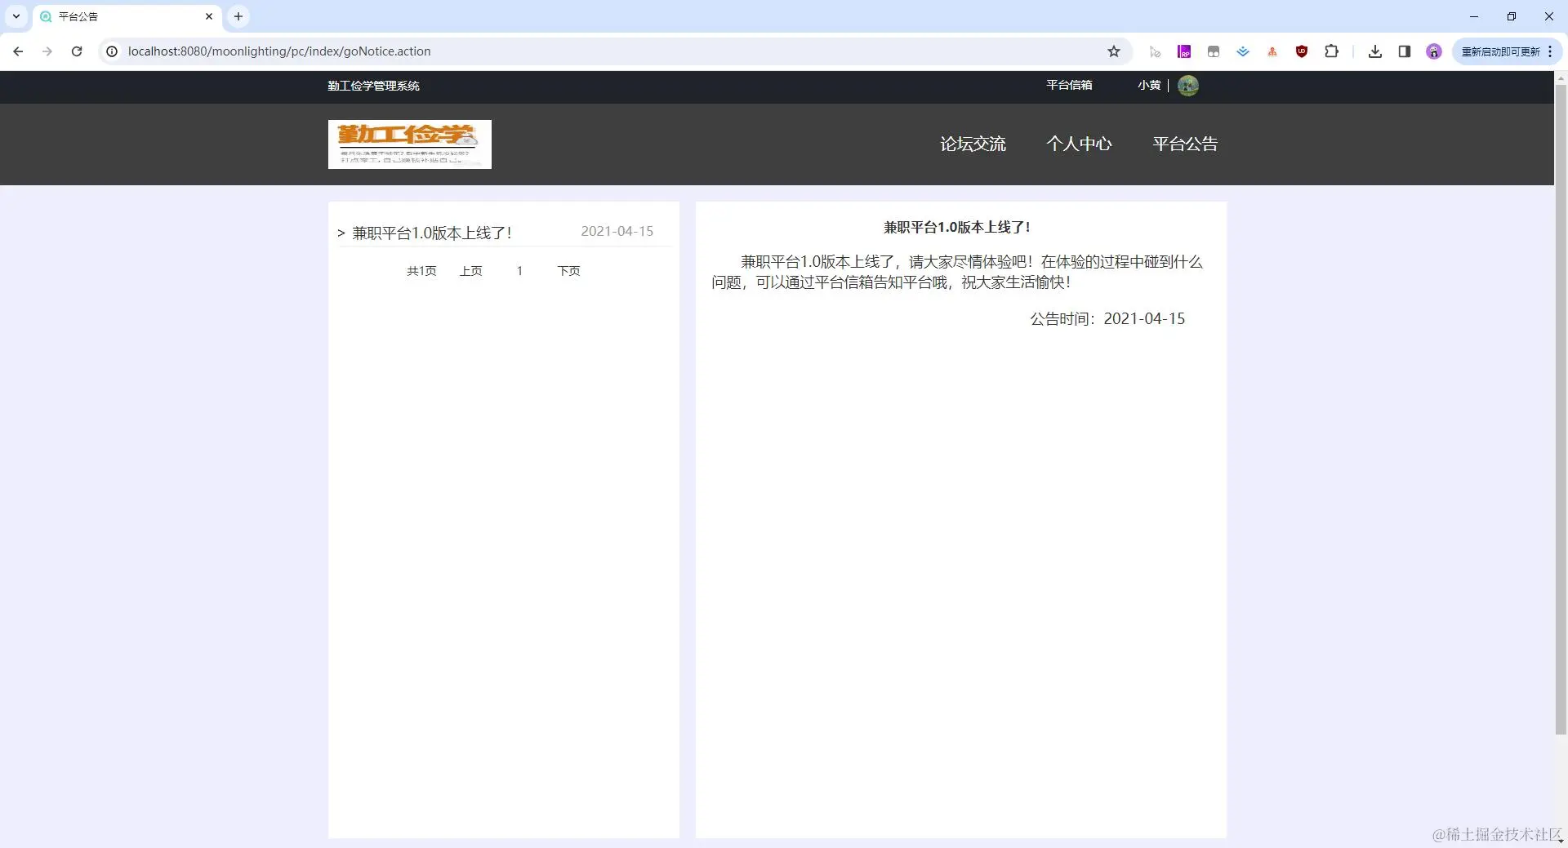The image size is (1568, 848).
Task: Click the site information icon in address bar
Action: click(113, 51)
